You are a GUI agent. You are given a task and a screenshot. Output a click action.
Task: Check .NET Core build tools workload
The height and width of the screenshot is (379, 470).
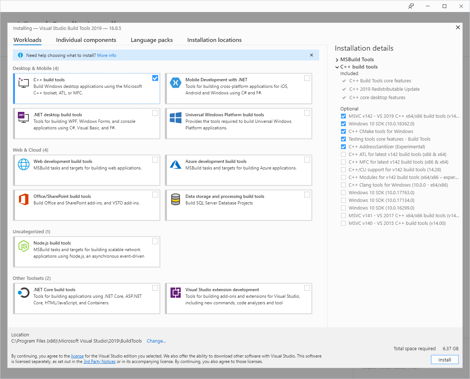[155, 288]
